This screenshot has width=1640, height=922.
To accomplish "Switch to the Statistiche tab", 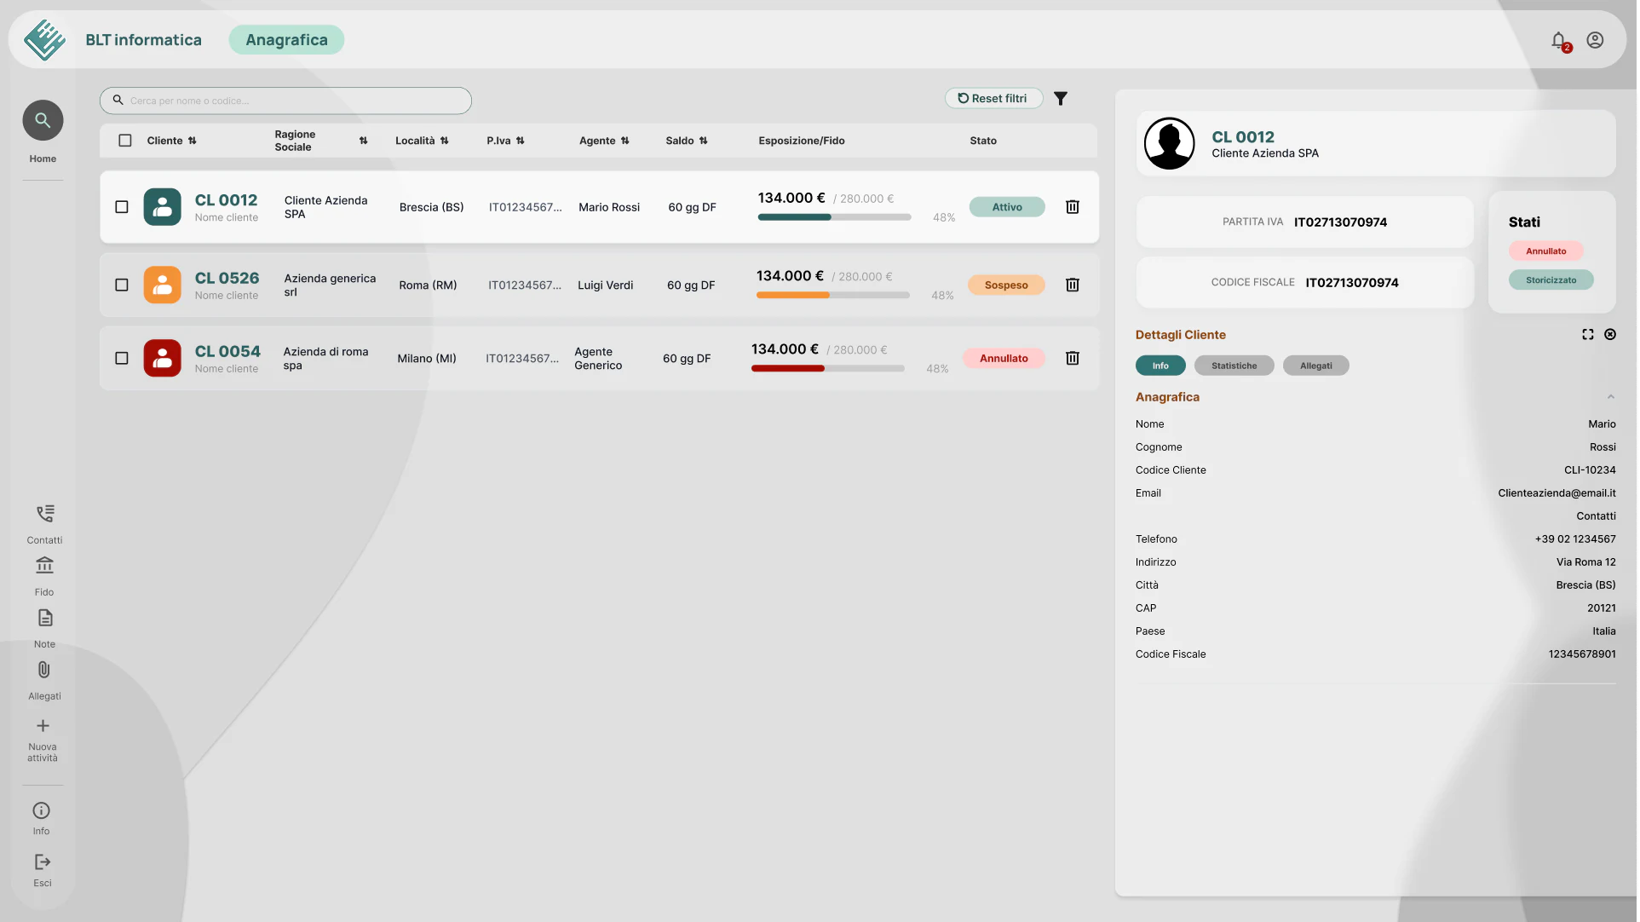I will pos(1234,366).
